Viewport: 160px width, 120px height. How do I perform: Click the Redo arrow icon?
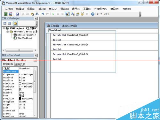click(x=47, y=14)
